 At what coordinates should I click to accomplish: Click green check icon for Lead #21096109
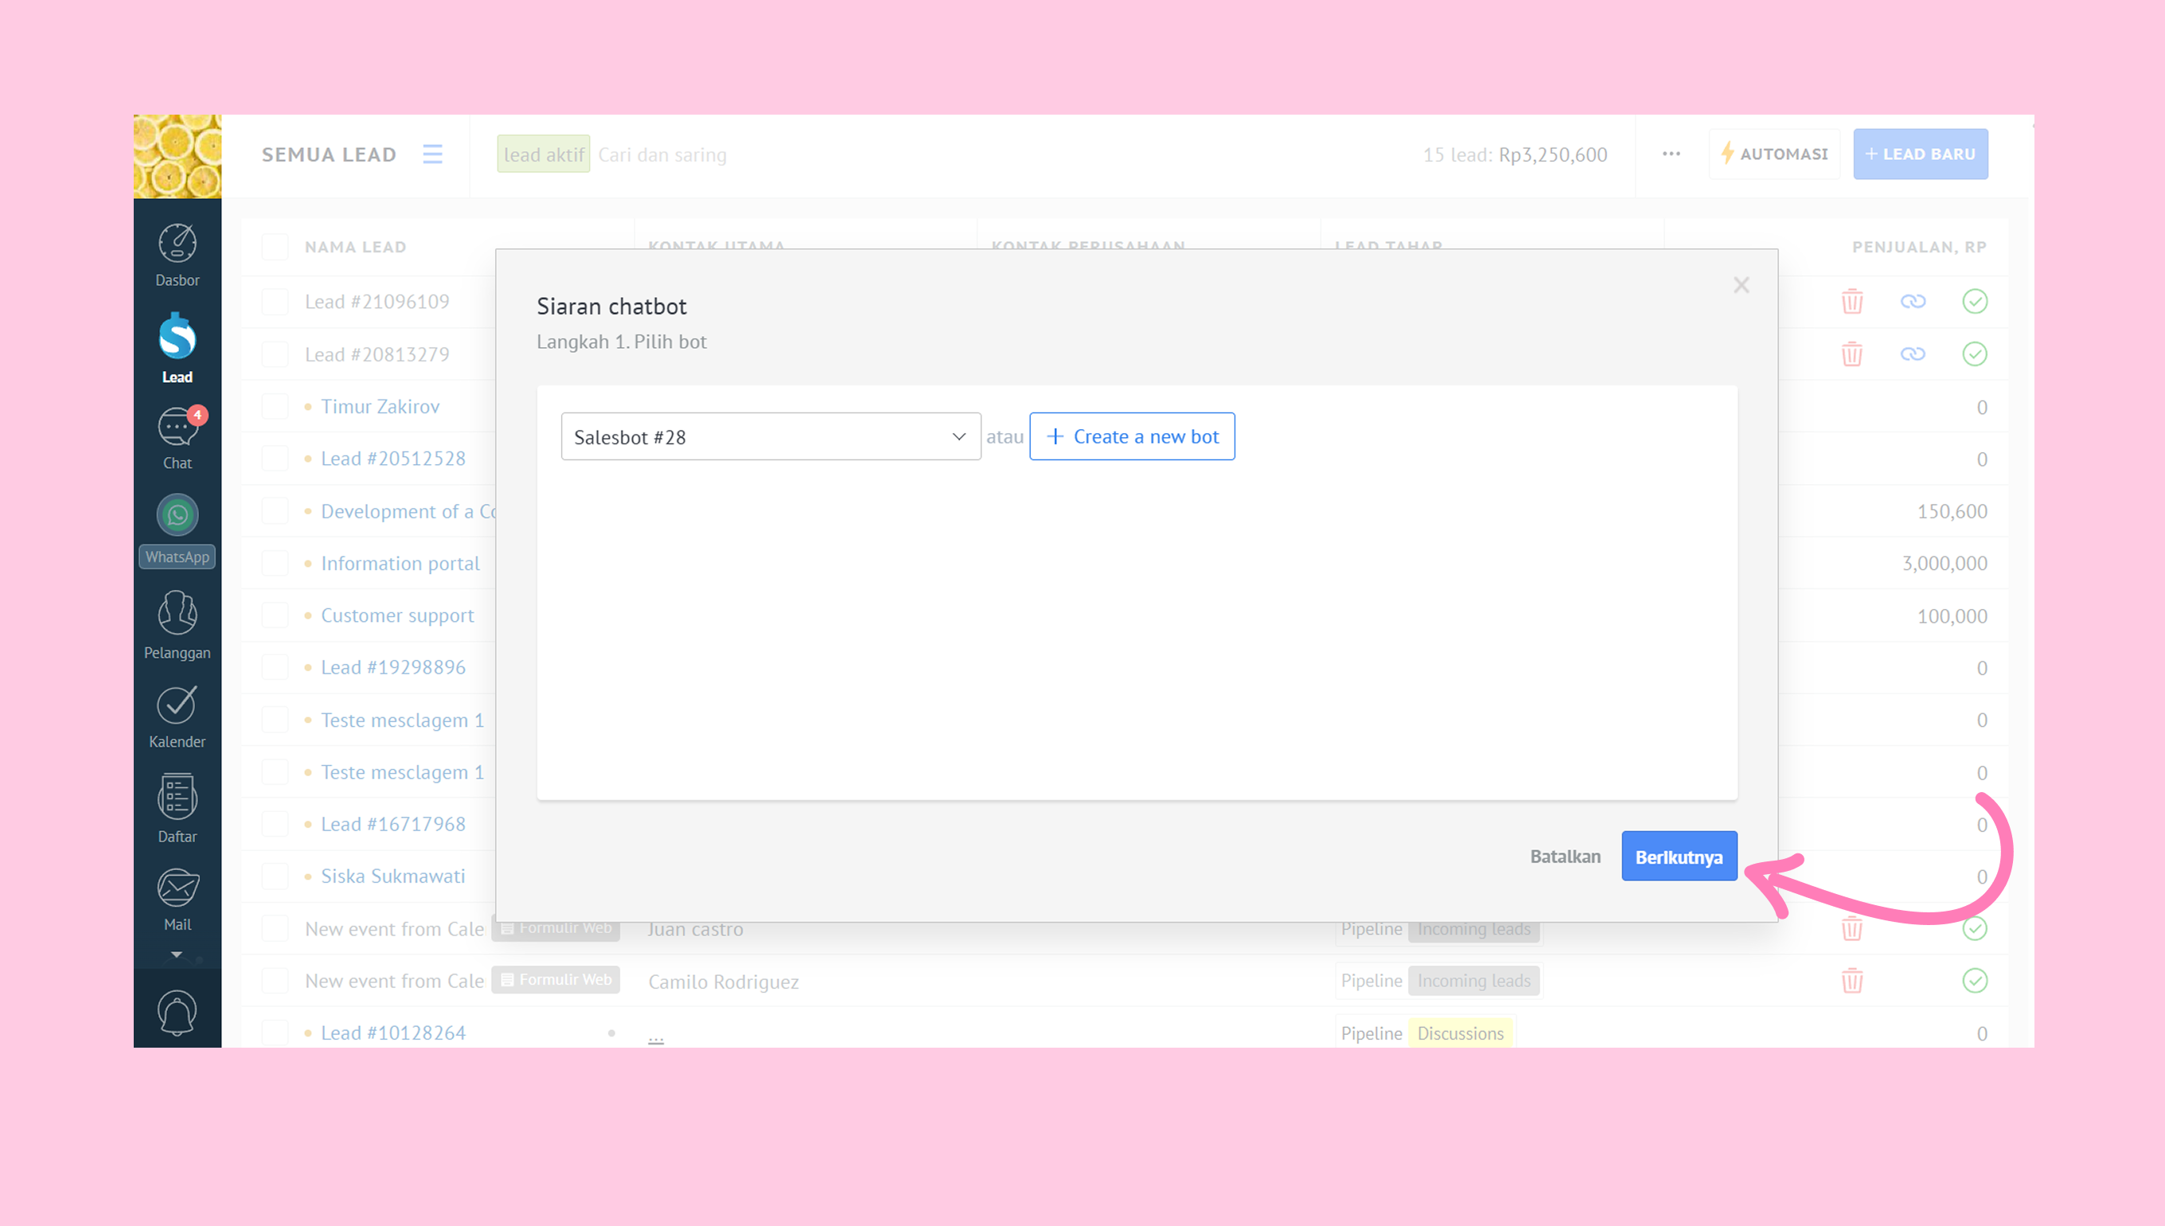pos(1975,302)
